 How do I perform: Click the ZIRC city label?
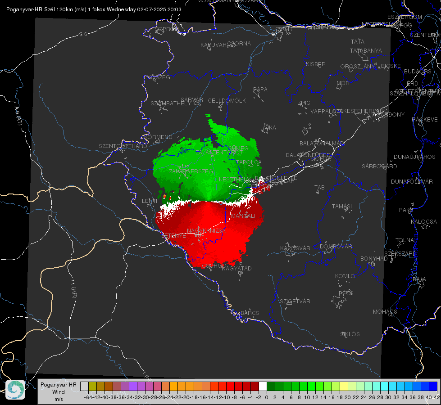pyautogui.click(x=304, y=103)
